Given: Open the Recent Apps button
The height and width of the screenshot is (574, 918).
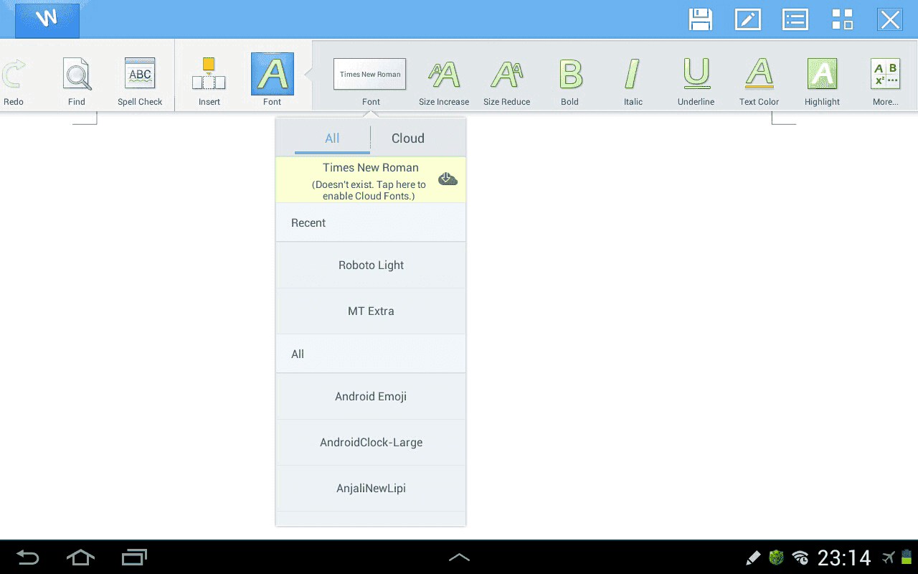Looking at the screenshot, I should pos(134,557).
